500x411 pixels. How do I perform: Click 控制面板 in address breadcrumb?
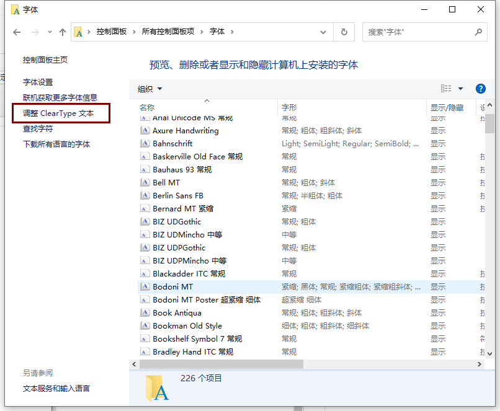(111, 32)
